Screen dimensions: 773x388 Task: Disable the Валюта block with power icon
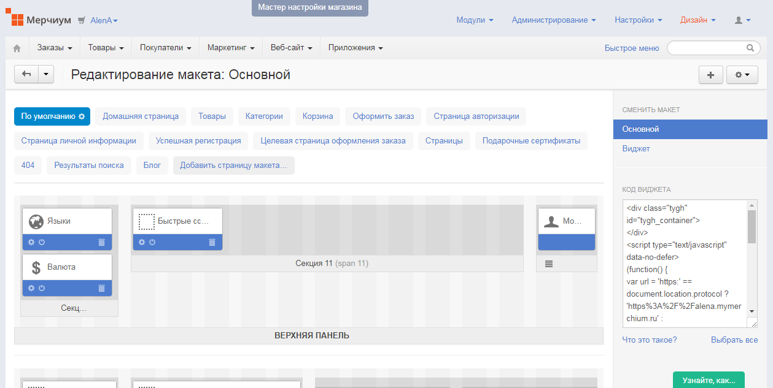(x=42, y=288)
